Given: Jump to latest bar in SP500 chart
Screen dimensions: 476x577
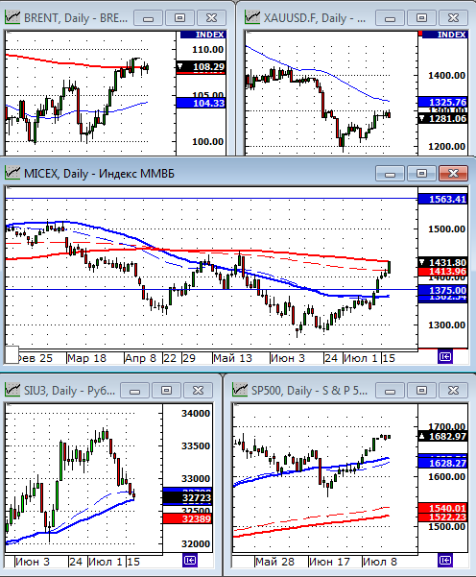Looking at the screenshot, I should (x=445, y=561).
